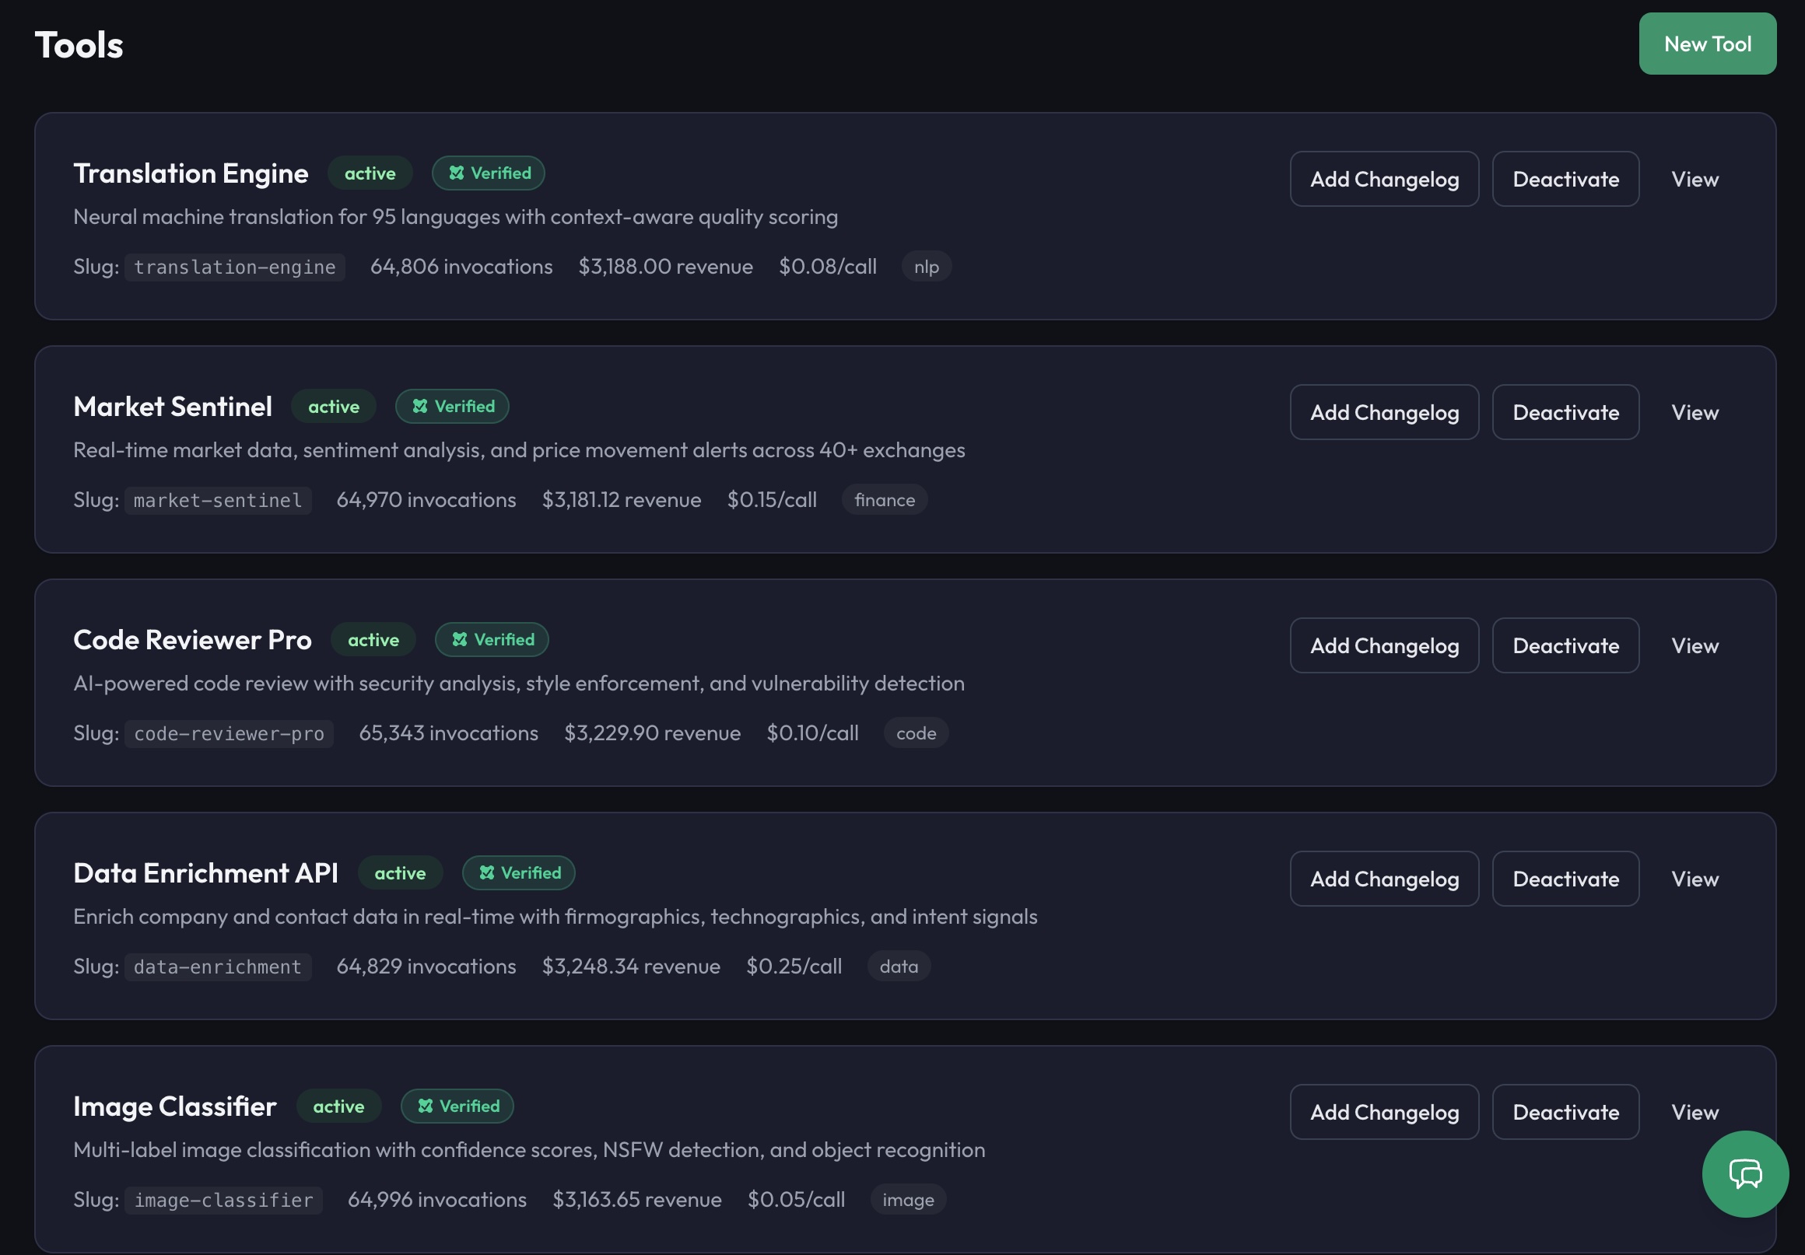View details of Image Classifier
This screenshot has height=1255, width=1805.
pyautogui.click(x=1695, y=1112)
